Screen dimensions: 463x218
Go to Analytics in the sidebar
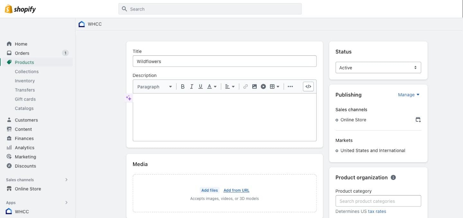pyautogui.click(x=25, y=147)
